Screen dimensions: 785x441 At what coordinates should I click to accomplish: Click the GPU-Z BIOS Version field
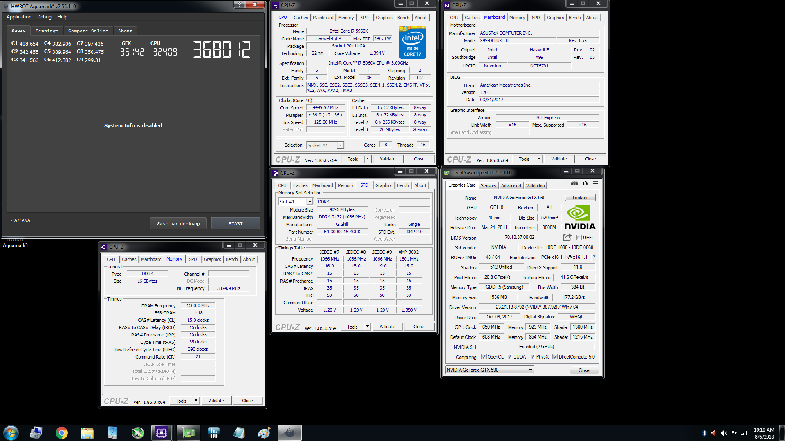[519, 237]
